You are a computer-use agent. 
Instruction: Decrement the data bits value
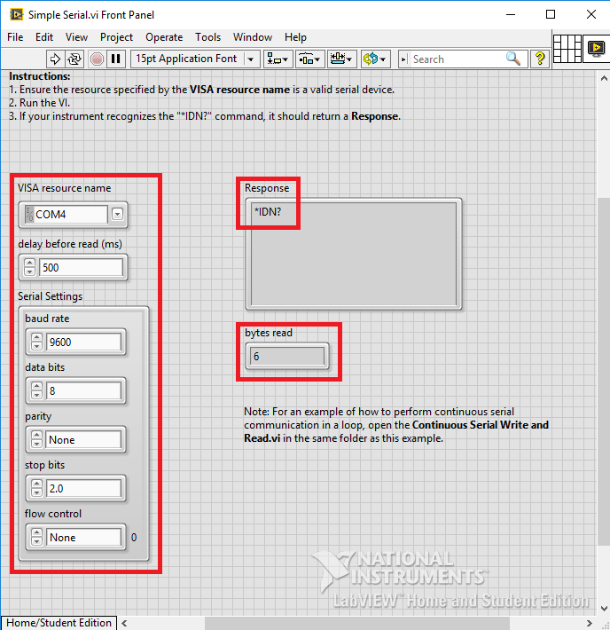point(36,395)
